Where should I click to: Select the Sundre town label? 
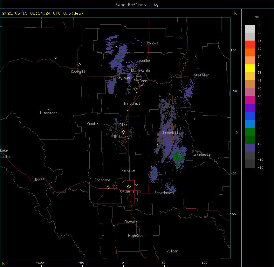(93, 124)
